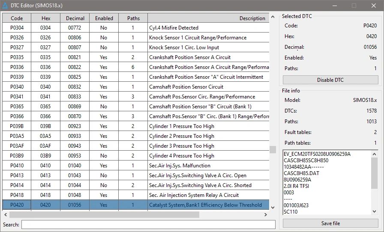Select the 2.0l R4 TFSI list entry
This screenshot has width=384, height=232.
pyautogui.click(x=297, y=186)
